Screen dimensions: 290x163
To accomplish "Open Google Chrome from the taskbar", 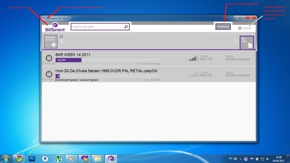I will pyautogui.click(x=19, y=159).
